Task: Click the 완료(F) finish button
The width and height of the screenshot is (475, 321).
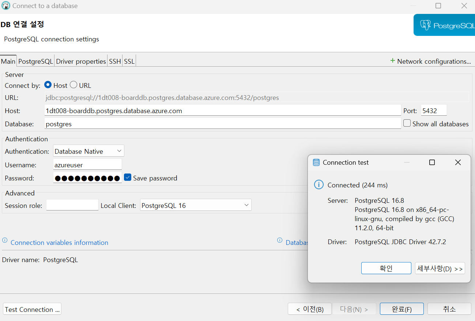Action: [402, 309]
